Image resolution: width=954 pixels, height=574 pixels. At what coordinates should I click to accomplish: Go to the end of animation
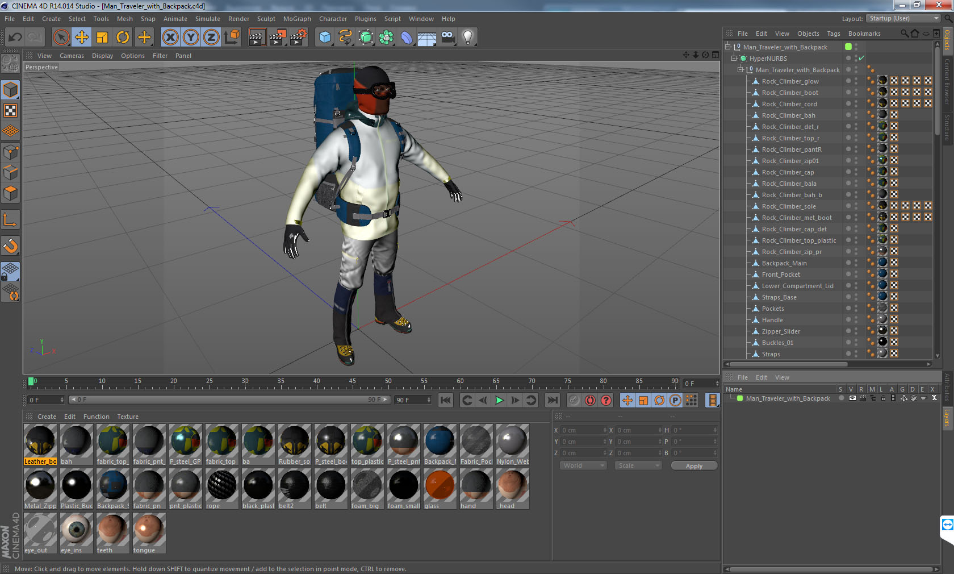(552, 400)
